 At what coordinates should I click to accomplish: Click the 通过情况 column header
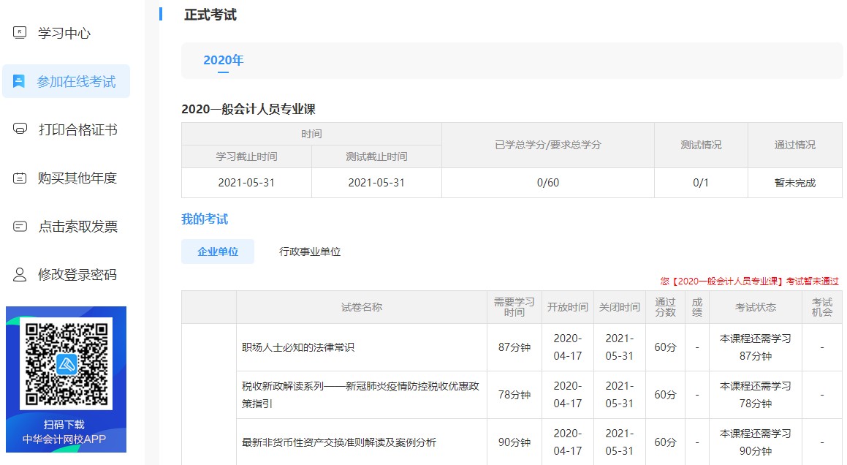coord(794,145)
